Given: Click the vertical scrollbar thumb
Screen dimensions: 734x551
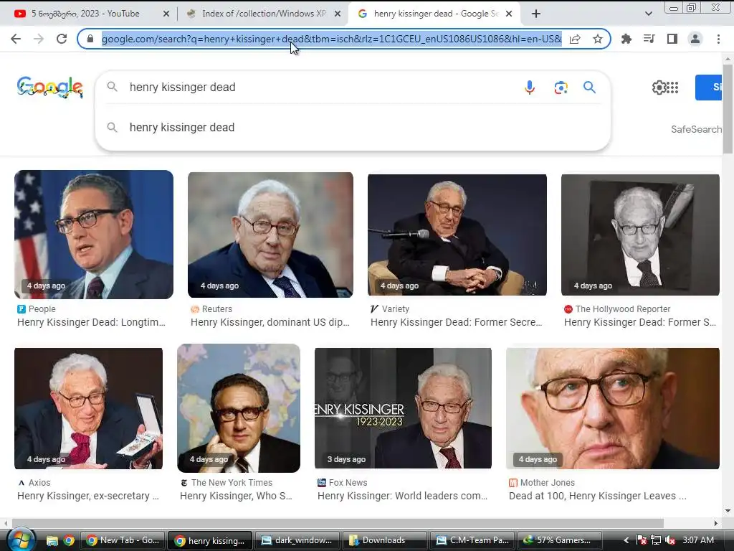Looking at the screenshot, I should [728, 109].
